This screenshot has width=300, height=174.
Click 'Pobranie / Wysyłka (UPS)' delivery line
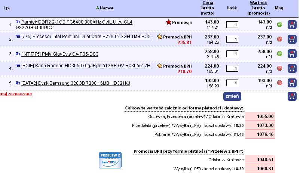click(199, 134)
